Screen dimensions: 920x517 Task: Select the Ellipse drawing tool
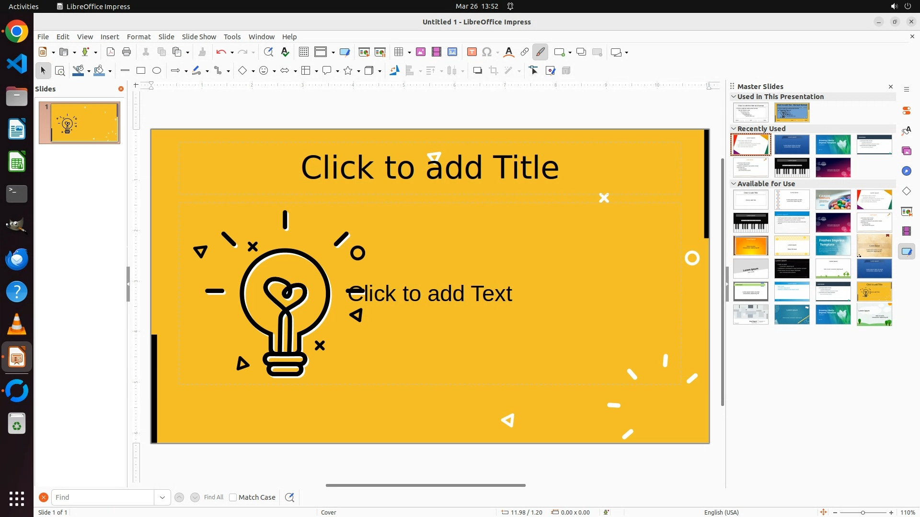(157, 71)
